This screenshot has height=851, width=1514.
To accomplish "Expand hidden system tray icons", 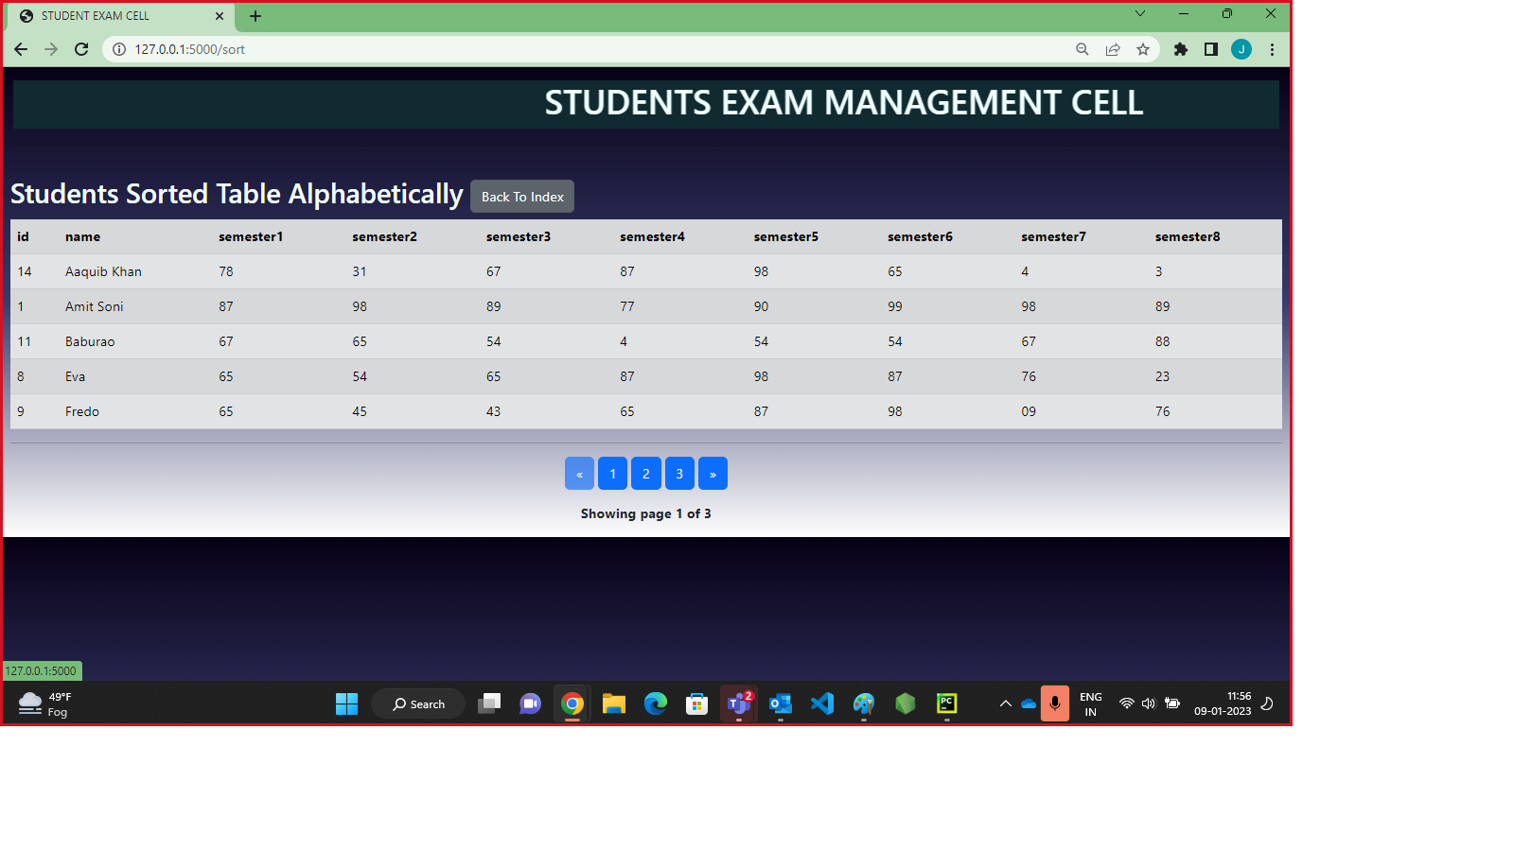I will tap(1005, 703).
